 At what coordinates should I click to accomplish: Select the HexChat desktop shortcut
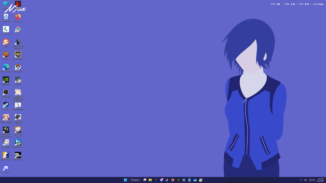coord(6,55)
